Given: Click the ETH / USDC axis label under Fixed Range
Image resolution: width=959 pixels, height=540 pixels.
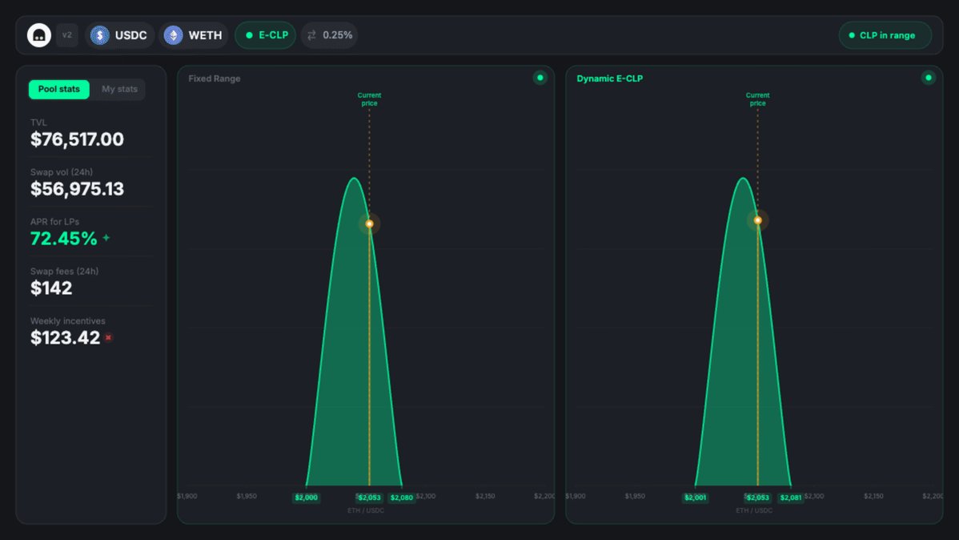Looking at the screenshot, I should pyautogui.click(x=366, y=510).
